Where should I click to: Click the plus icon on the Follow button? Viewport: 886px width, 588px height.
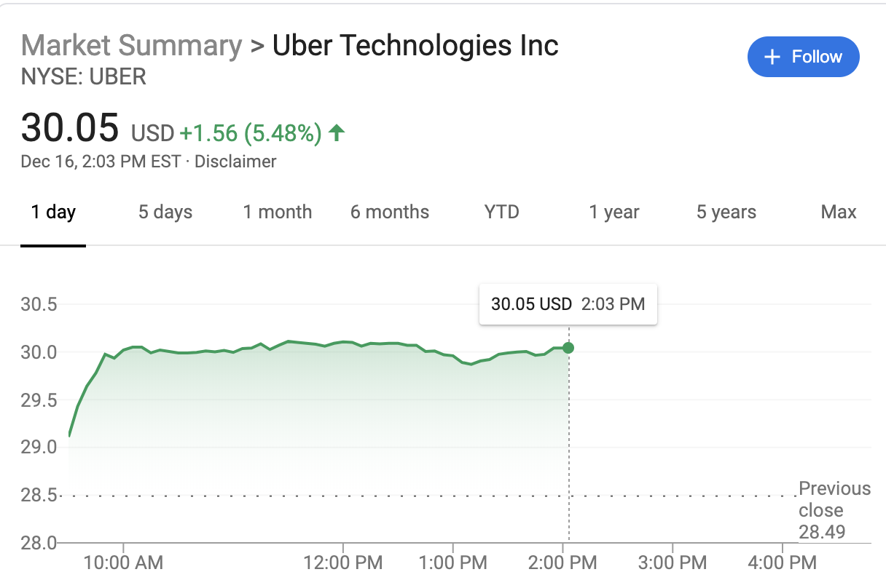(772, 56)
